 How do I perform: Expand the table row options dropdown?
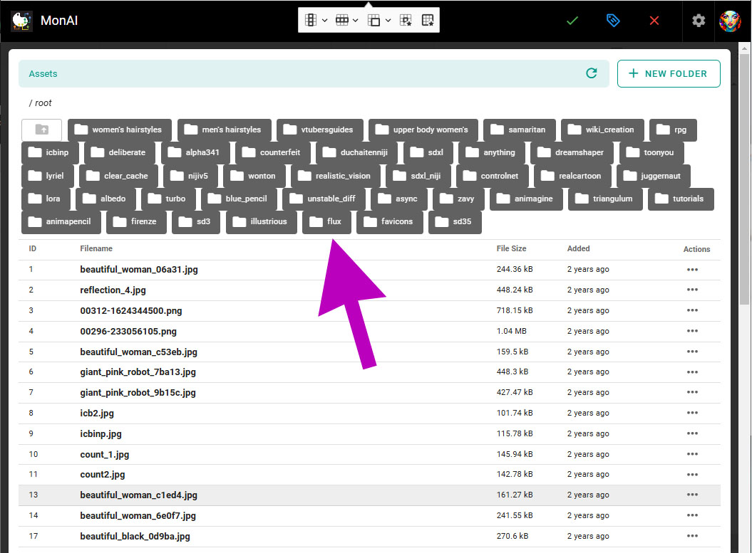point(355,21)
